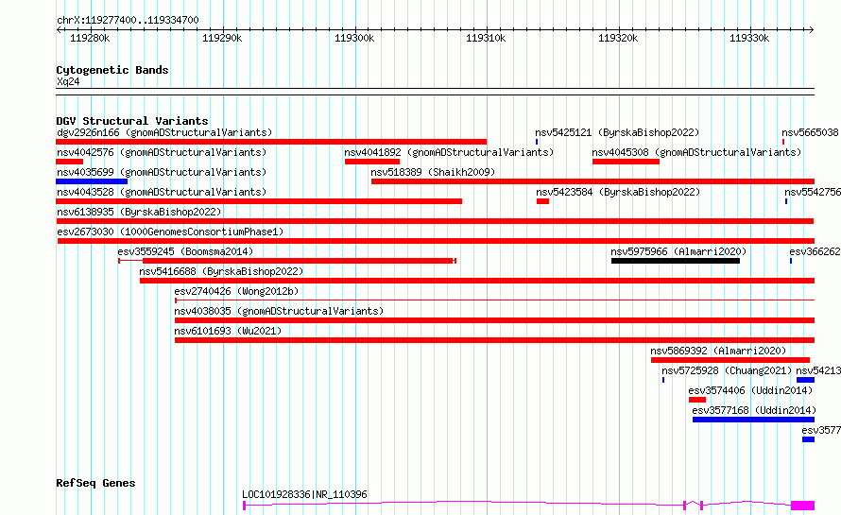Click the nsv5975966 (Almarri2020) label

point(678,251)
